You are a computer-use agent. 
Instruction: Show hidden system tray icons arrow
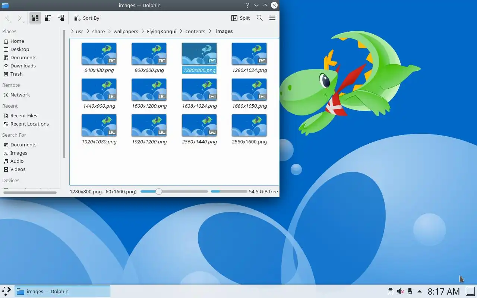420,291
